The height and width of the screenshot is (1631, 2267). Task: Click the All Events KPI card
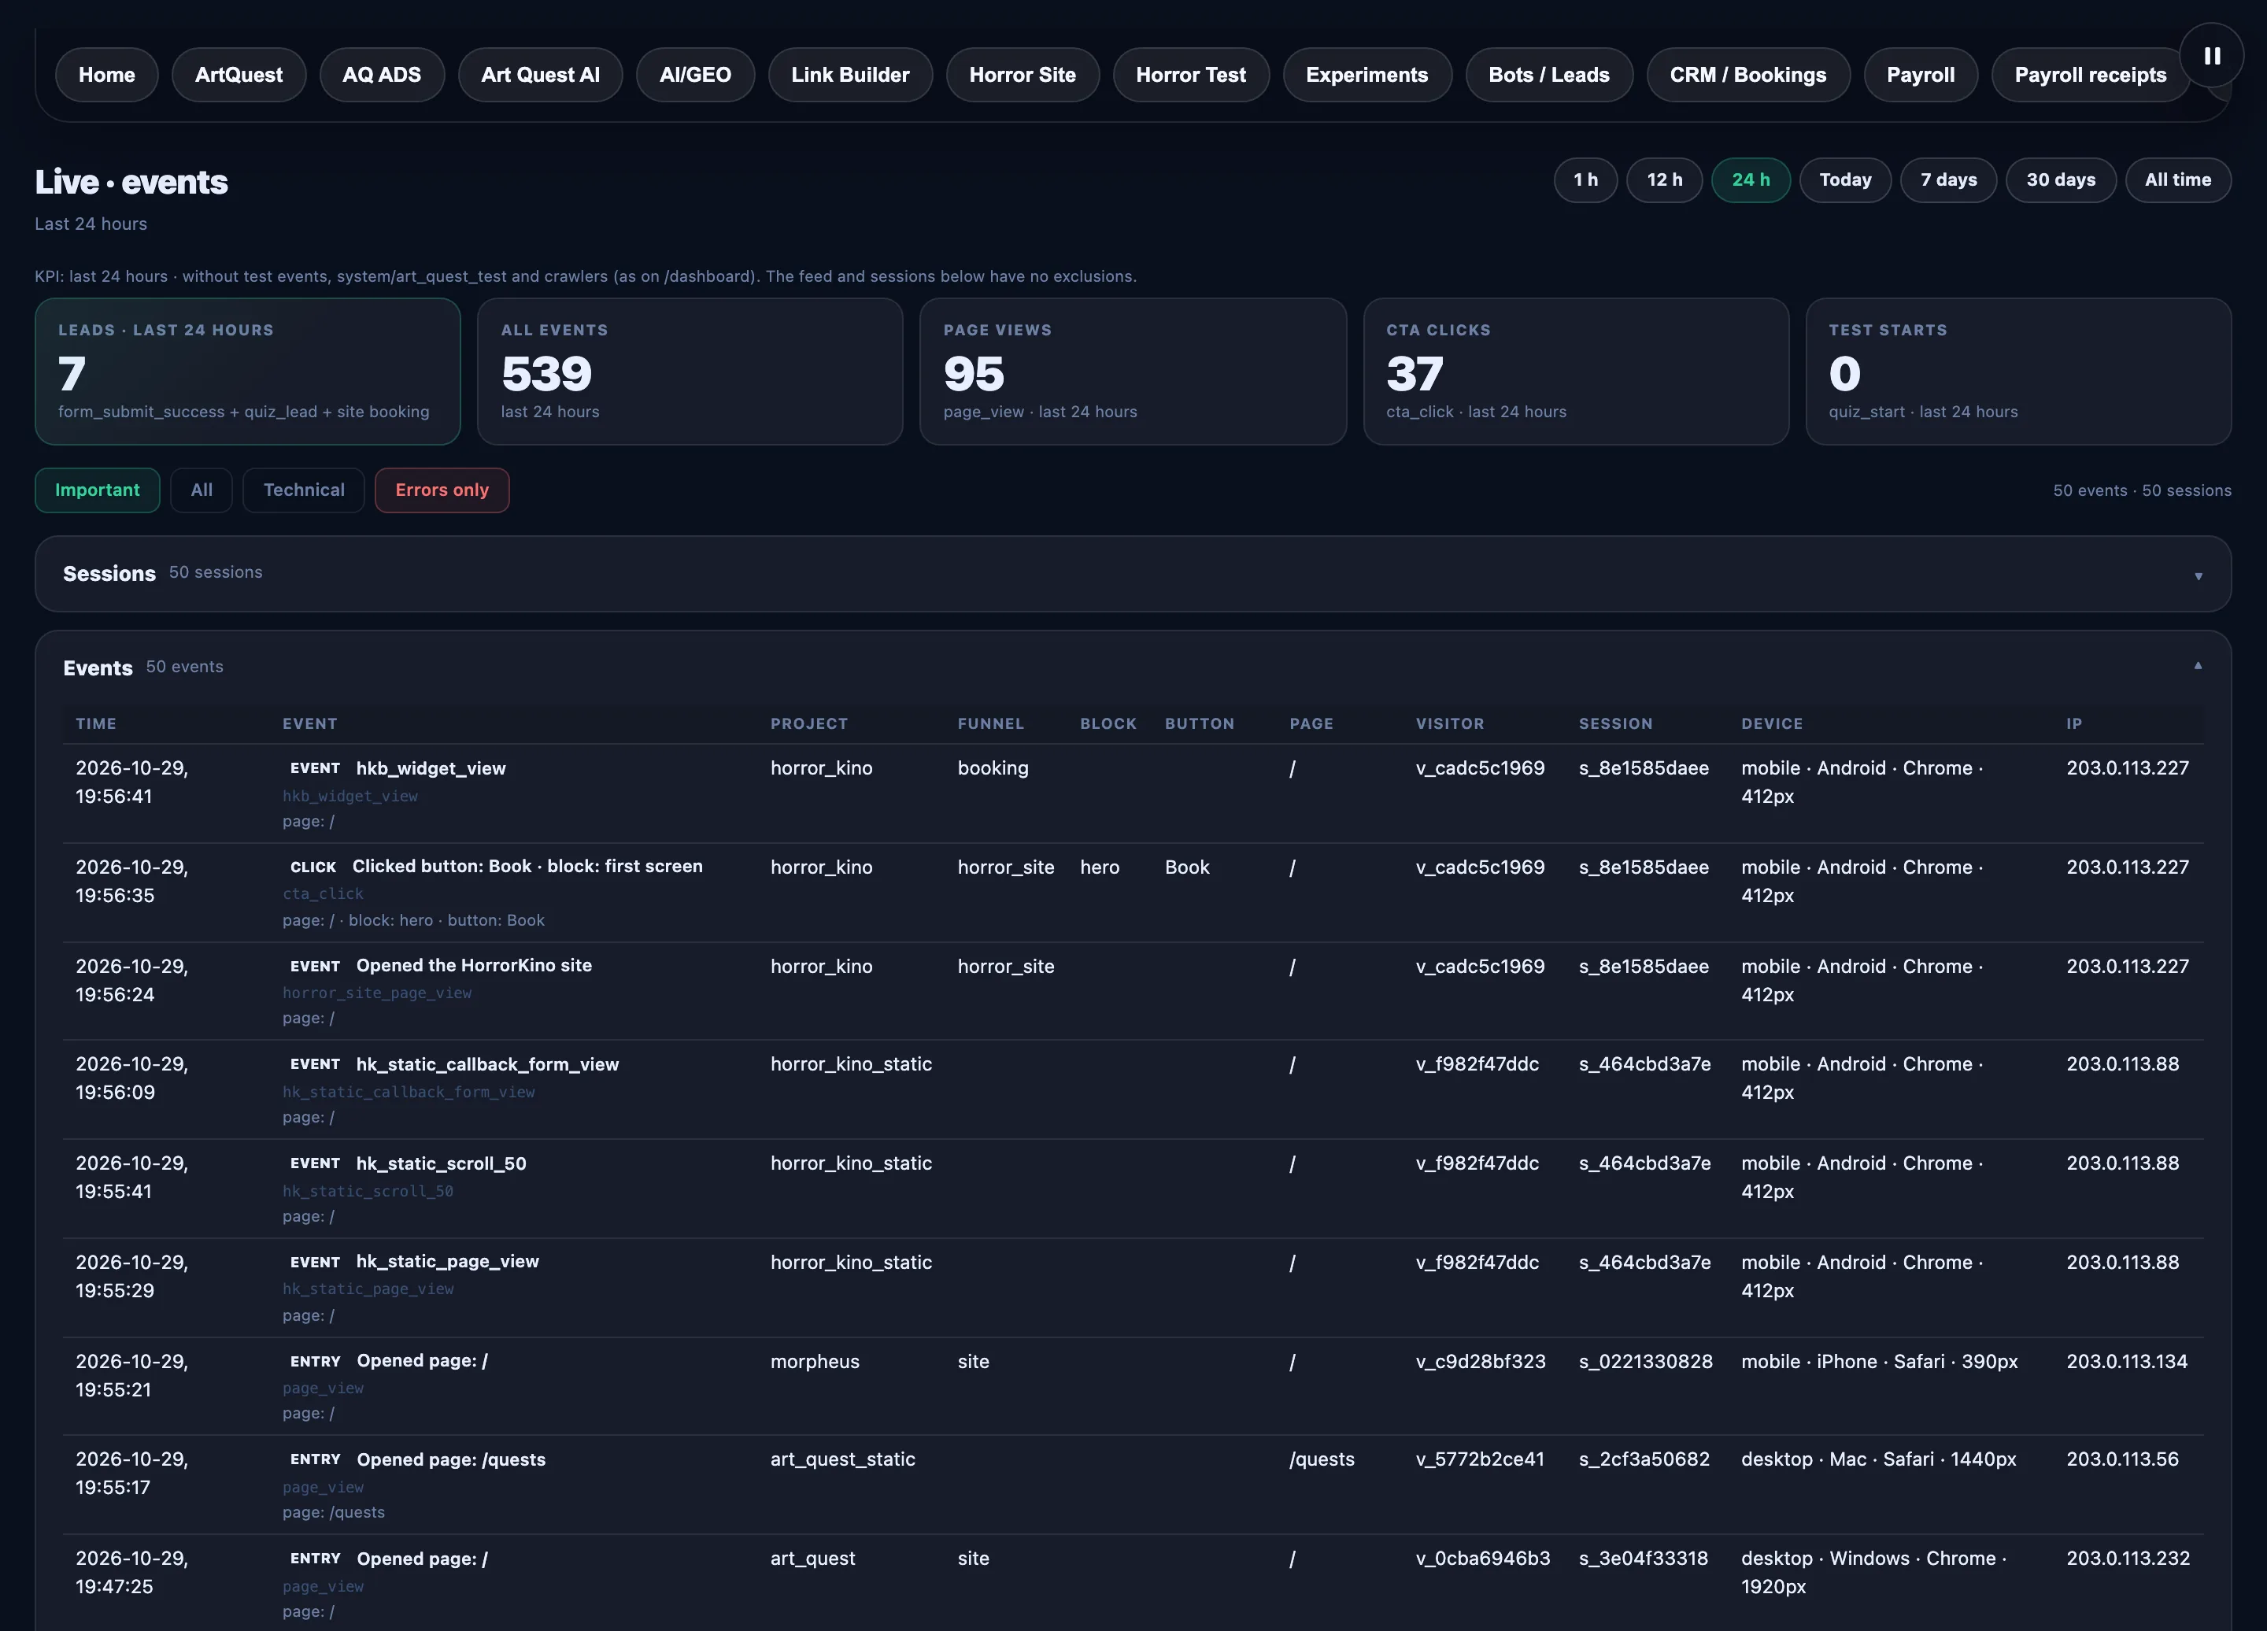690,372
